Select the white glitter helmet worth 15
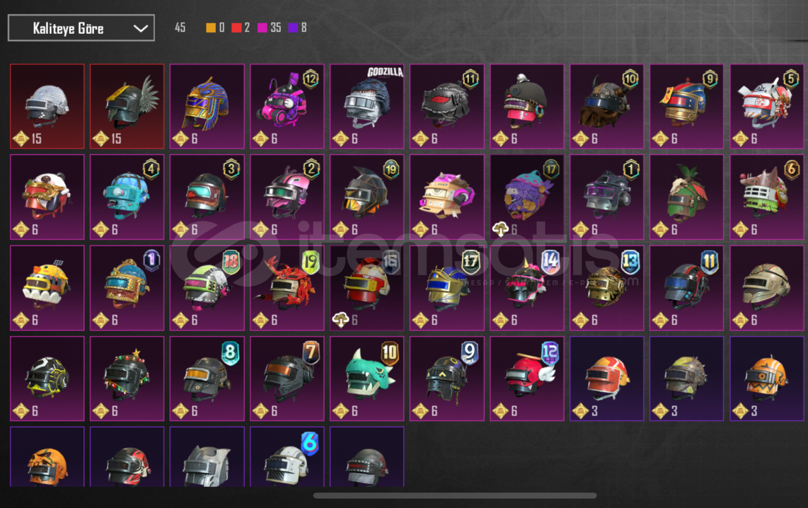808x508 pixels. coord(47,106)
